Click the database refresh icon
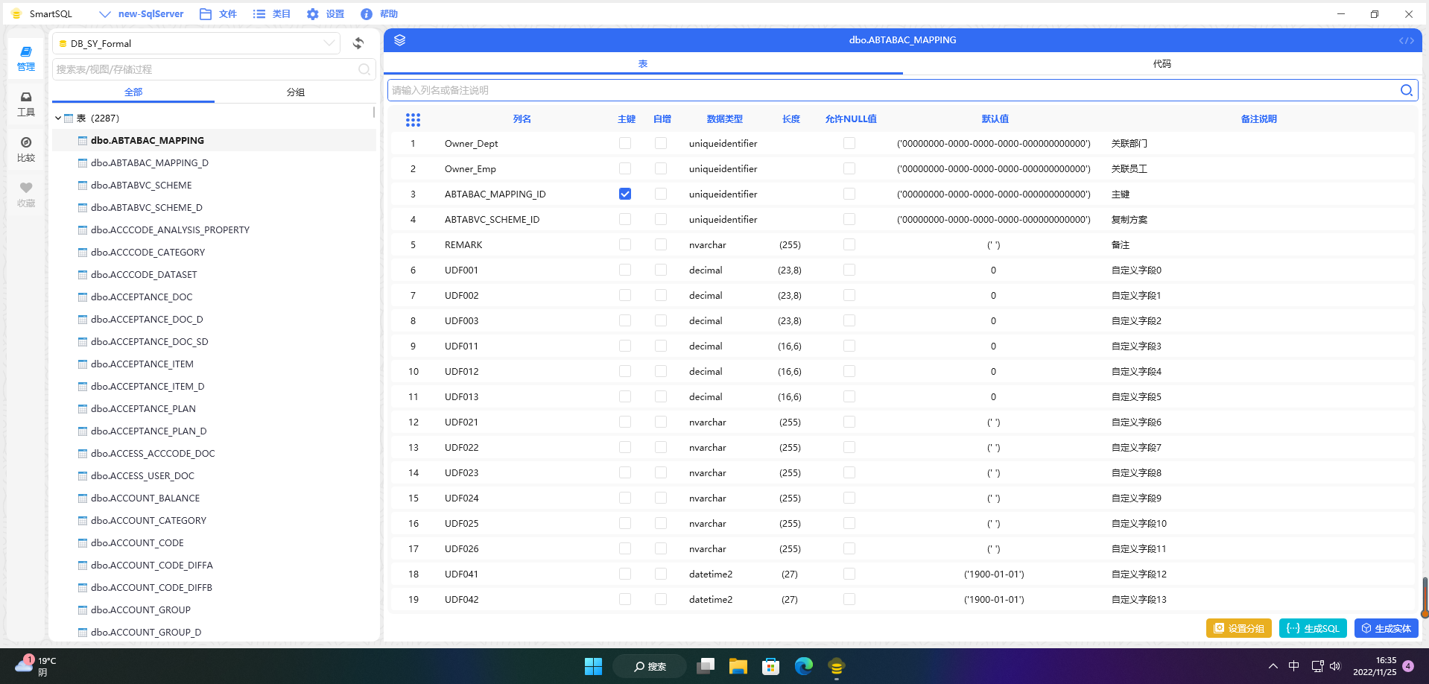Image resolution: width=1429 pixels, height=684 pixels. coord(358,43)
